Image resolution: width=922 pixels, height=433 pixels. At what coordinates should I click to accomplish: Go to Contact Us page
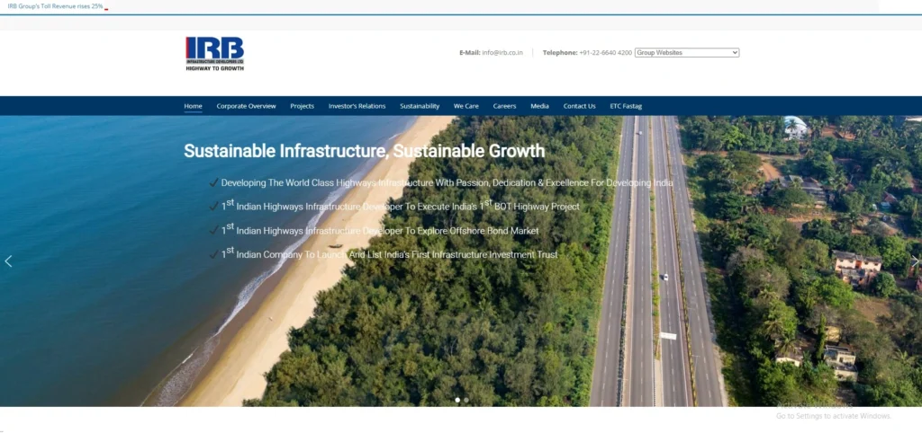point(579,106)
